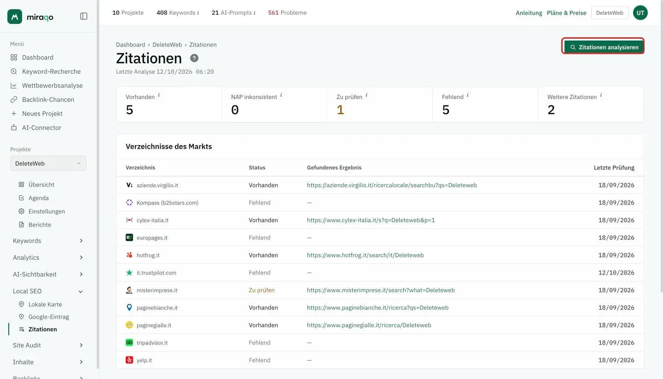
Task: Open Backlink-Chancen in the menu
Action: [48, 99]
